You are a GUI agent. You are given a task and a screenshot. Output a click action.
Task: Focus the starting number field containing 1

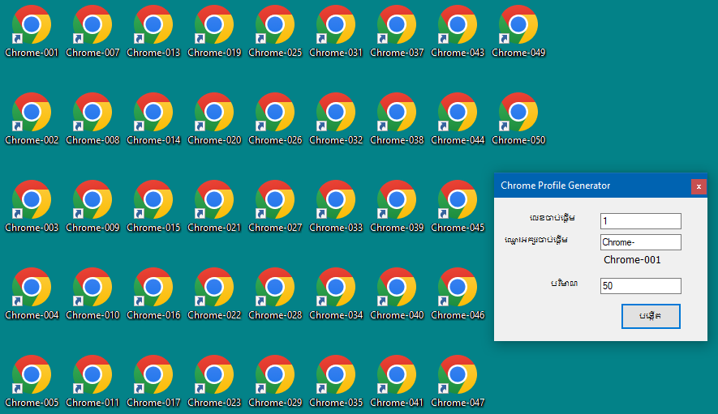tap(641, 221)
